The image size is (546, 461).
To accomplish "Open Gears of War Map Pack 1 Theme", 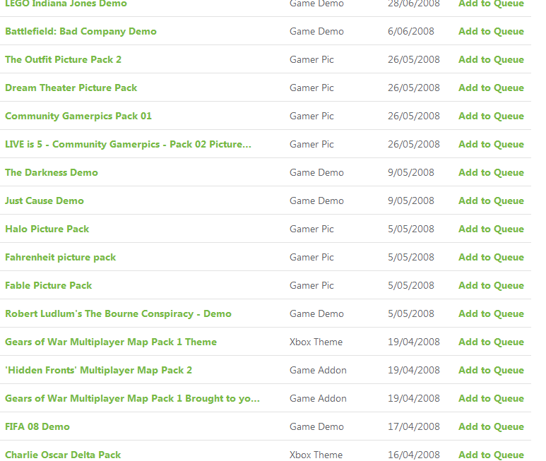I will [x=111, y=342].
